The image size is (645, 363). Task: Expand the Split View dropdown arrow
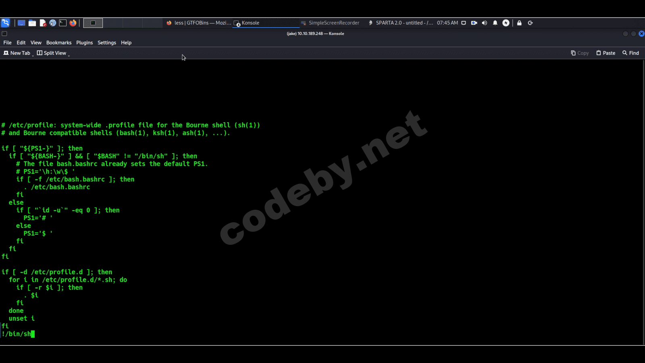pyautogui.click(x=69, y=55)
